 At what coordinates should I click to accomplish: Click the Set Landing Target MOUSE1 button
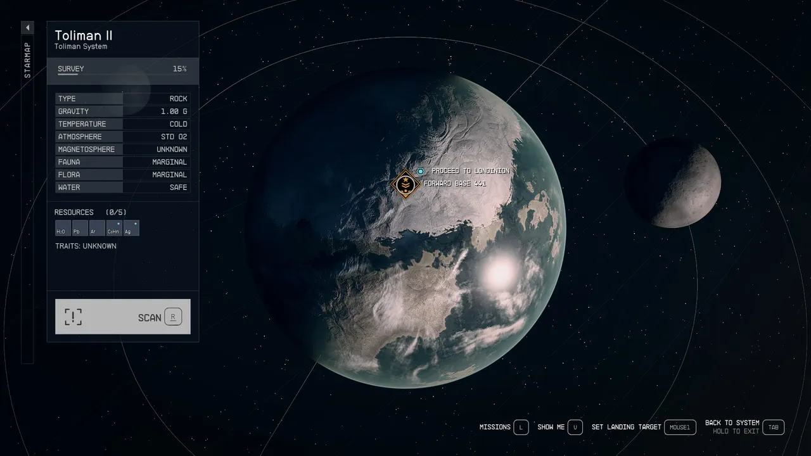click(680, 427)
